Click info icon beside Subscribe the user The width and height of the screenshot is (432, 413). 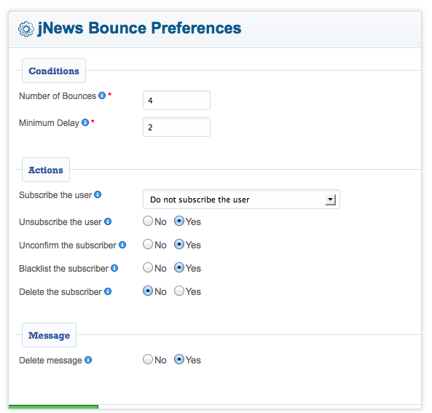[x=98, y=194]
